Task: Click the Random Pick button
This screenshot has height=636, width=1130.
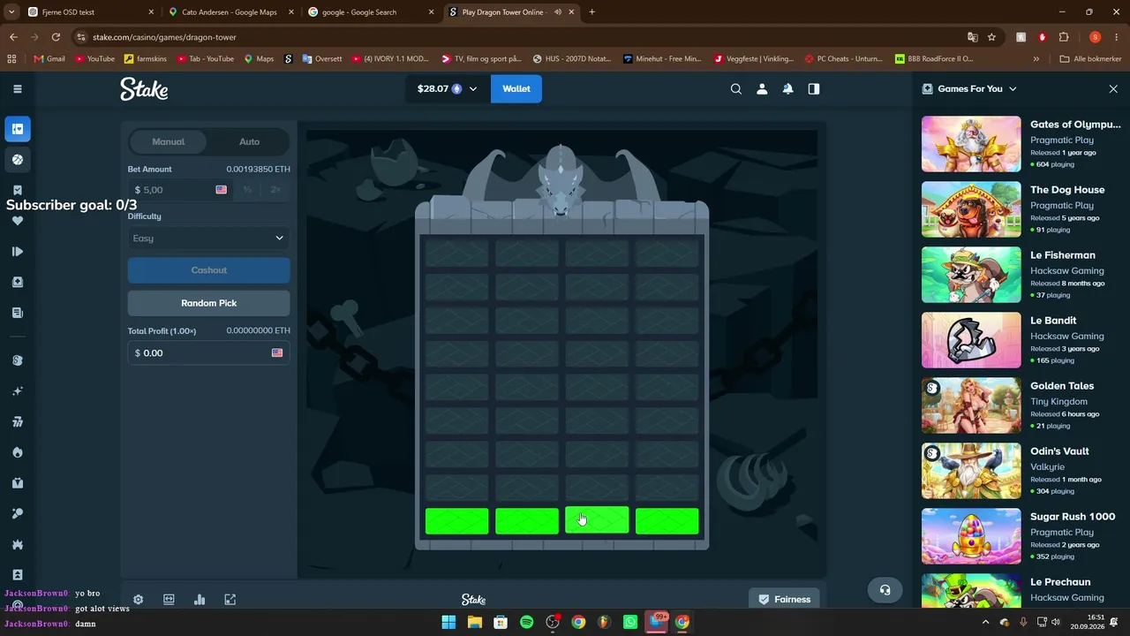Action: click(x=208, y=303)
